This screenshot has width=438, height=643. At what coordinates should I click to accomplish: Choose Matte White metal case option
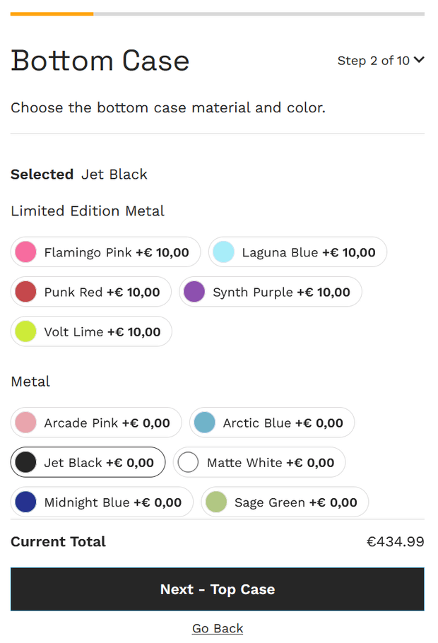[259, 463]
